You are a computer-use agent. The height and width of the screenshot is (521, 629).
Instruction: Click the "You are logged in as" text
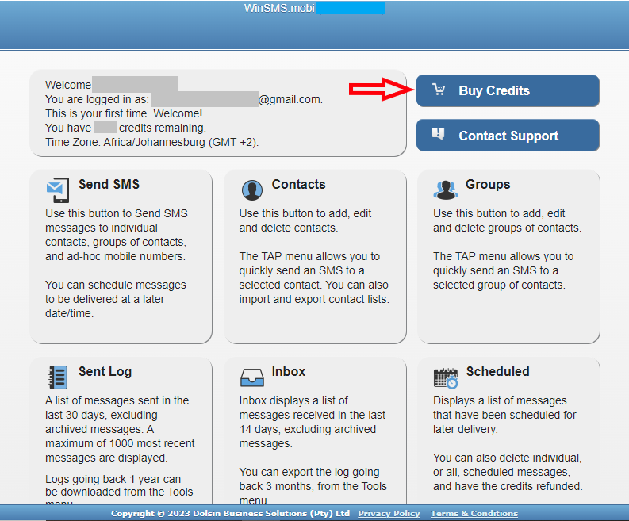point(97,99)
